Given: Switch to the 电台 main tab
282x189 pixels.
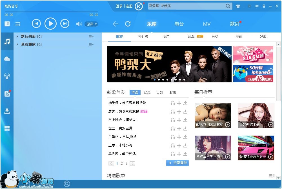Looking at the screenshot, I should point(179,24).
